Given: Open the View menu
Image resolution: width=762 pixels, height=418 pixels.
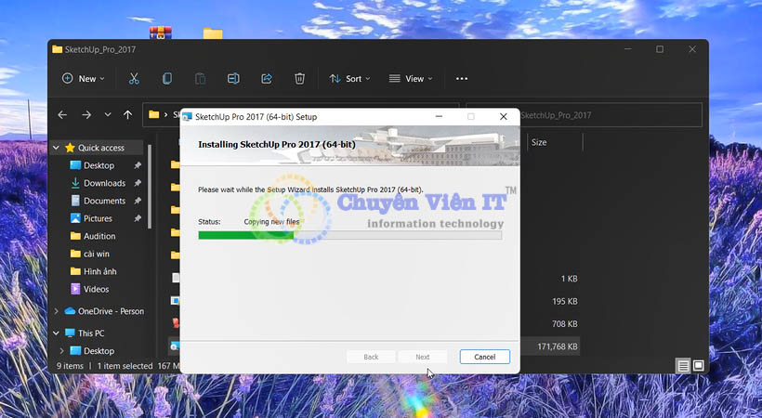Looking at the screenshot, I should point(410,79).
